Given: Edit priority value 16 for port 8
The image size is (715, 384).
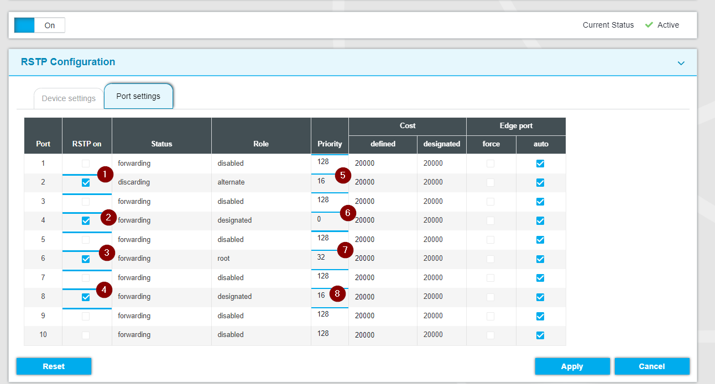Looking at the screenshot, I should click(330, 296).
